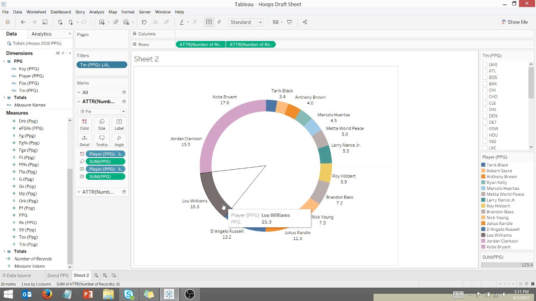Viewport: 536px width, 301px height.
Task: Check the CLE team filter checkbox
Action: point(485,103)
